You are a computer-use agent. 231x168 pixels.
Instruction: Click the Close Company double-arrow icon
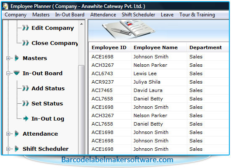click(x=26, y=43)
